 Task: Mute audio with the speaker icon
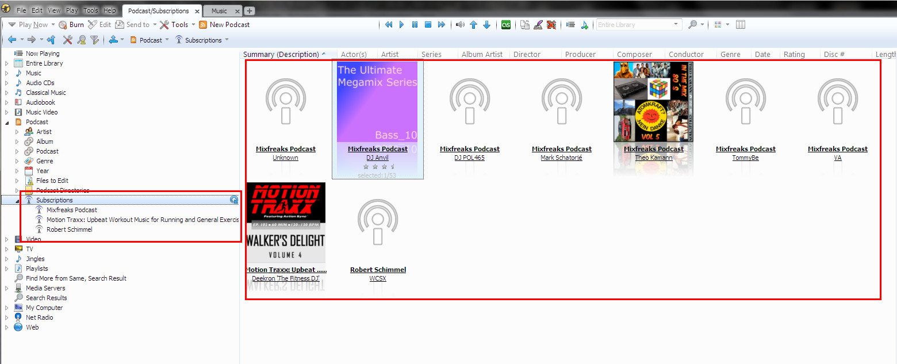tap(460, 25)
